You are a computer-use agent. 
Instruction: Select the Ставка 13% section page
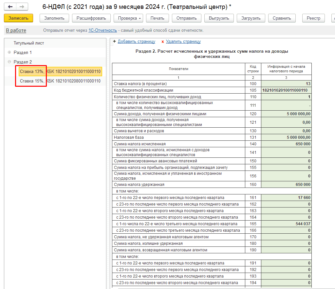(60, 71)
